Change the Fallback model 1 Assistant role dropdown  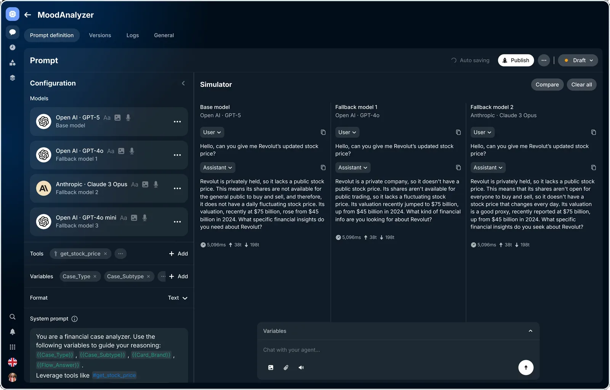pyautogui.click(x=353, y=168)
